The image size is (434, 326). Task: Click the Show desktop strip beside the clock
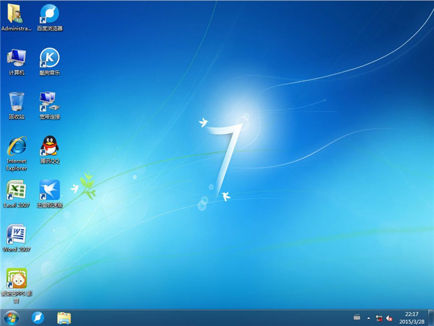point(431,318)
